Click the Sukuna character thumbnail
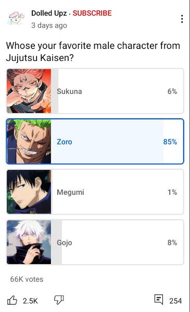 [x=29, y=91]
